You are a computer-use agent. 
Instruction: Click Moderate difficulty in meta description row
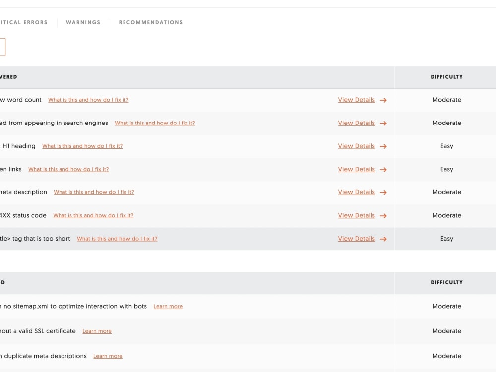[x=447, y=192]
